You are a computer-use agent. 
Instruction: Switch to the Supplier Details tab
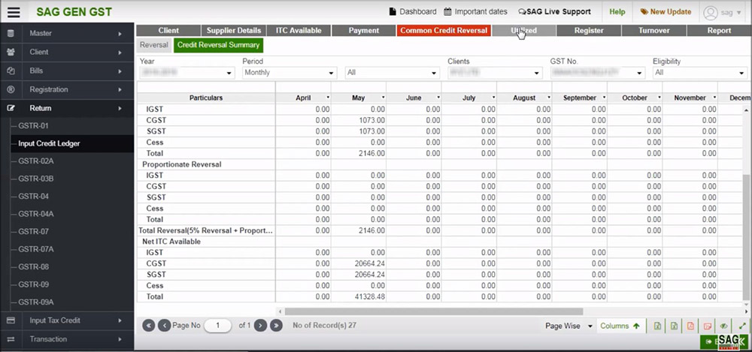pyautogui.click(x=233, y=31)
